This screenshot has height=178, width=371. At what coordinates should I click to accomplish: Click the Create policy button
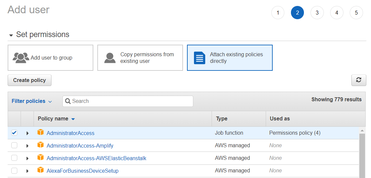30,80
